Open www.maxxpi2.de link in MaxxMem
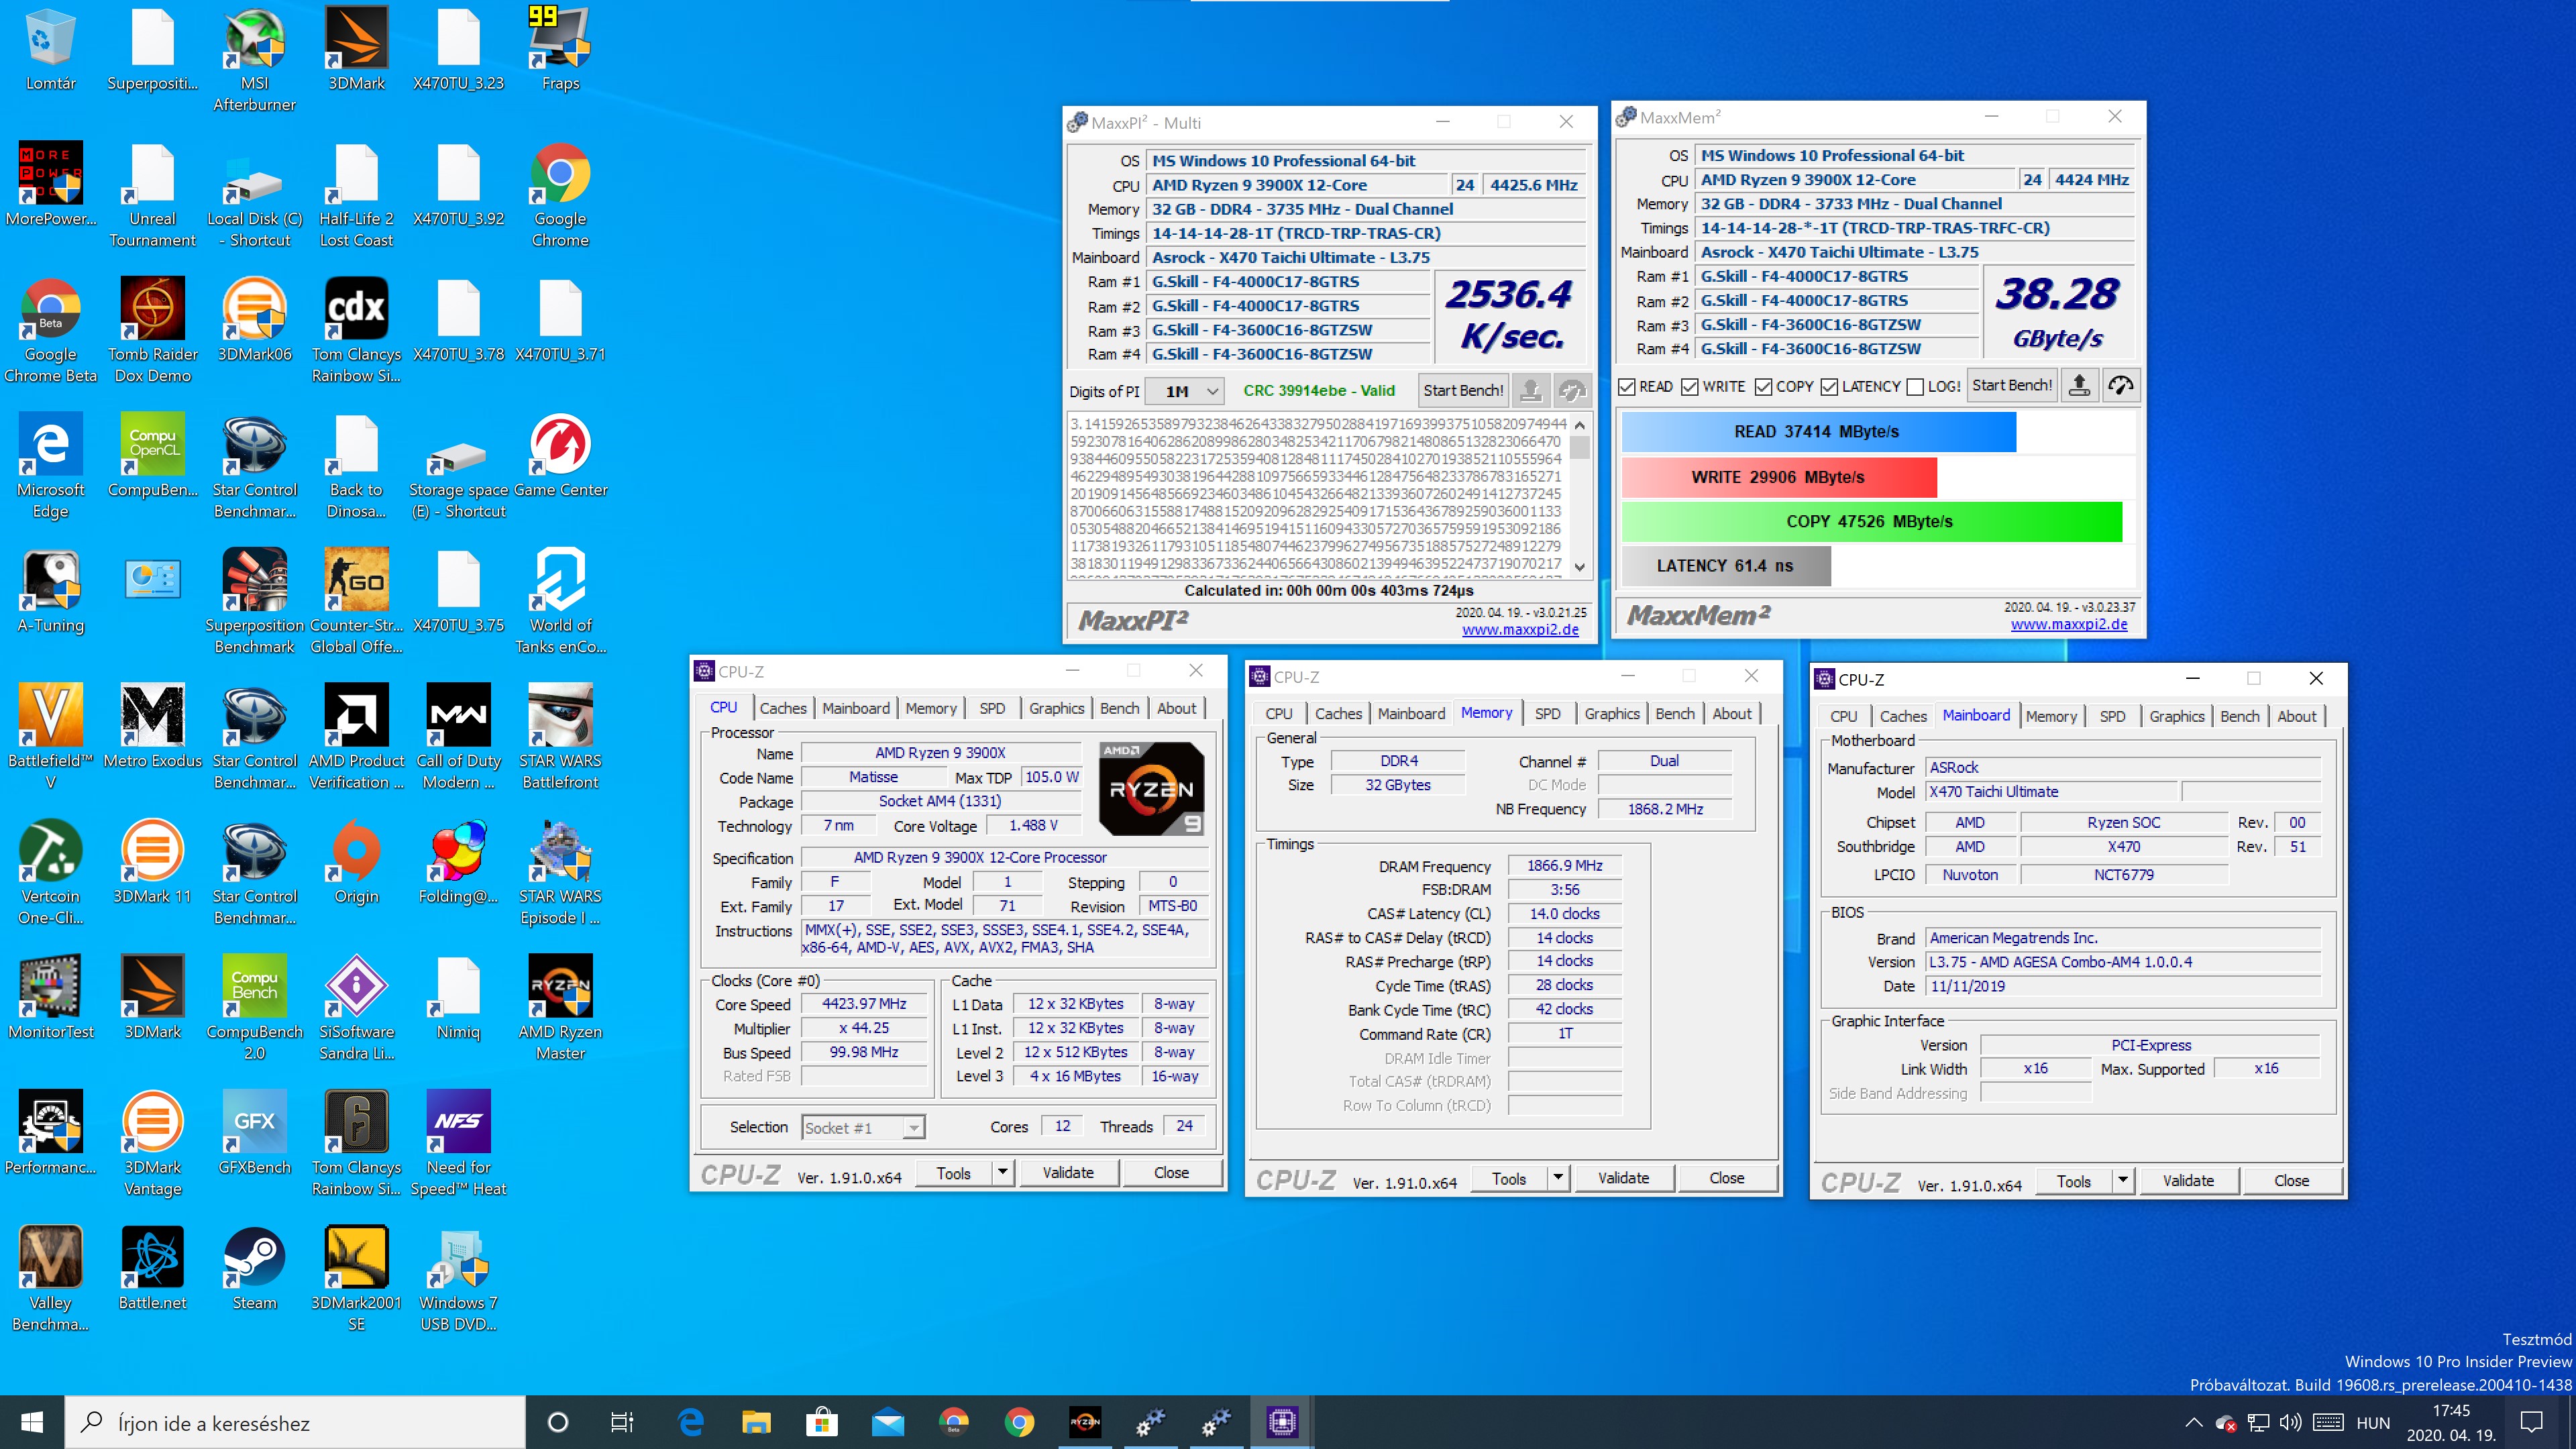Viewport: 2576px width, 1449px height. coord(2069,624)
